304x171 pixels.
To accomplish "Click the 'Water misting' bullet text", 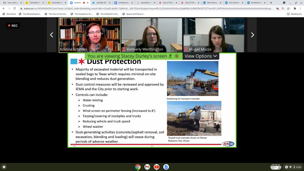I will point(93,100).
